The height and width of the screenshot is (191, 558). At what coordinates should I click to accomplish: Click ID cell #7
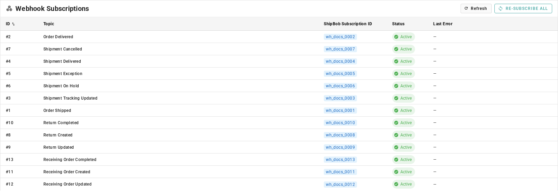pyautogui.click(x=8, y=49)
